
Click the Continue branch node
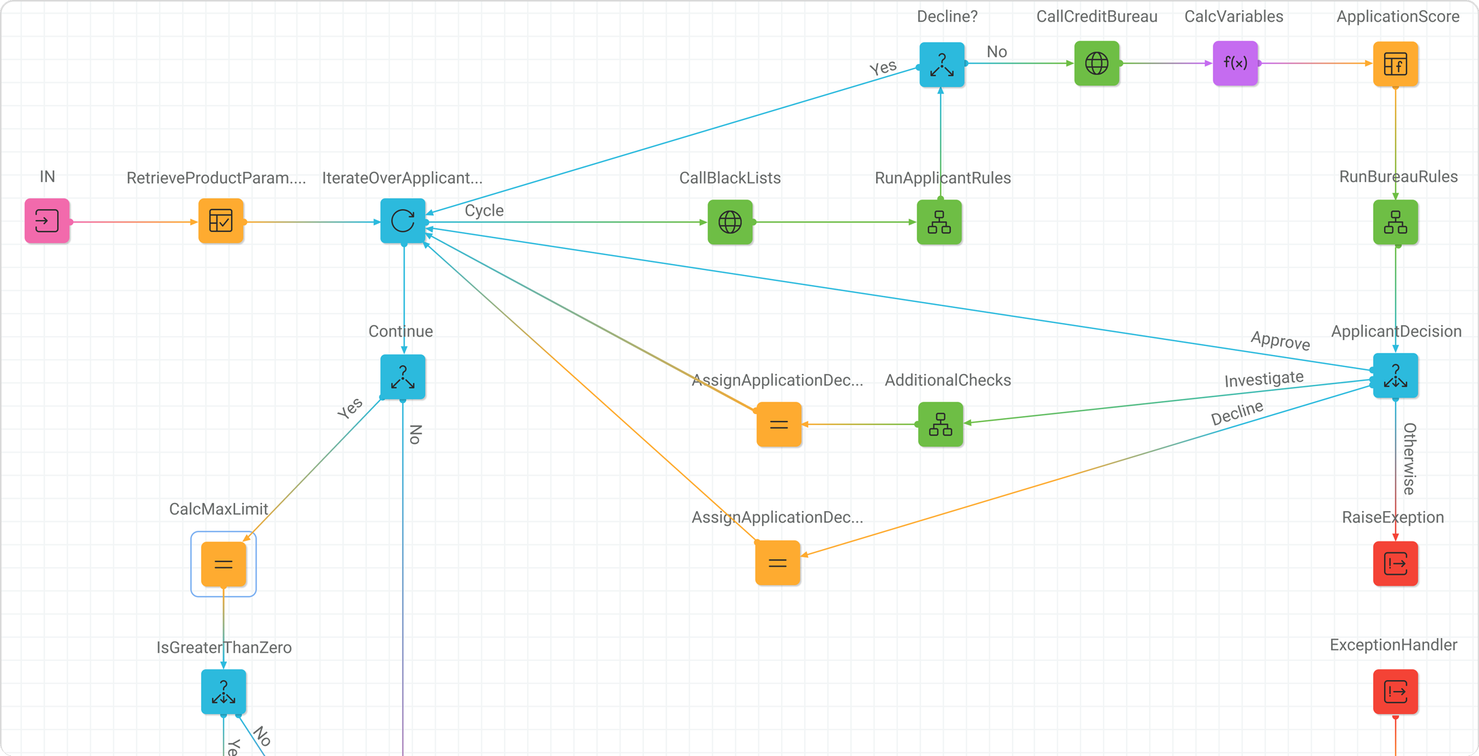(x=403, y=377)
